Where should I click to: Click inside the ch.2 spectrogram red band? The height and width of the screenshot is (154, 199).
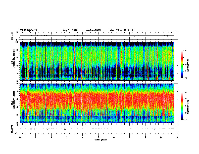click(x=97, y=100)
